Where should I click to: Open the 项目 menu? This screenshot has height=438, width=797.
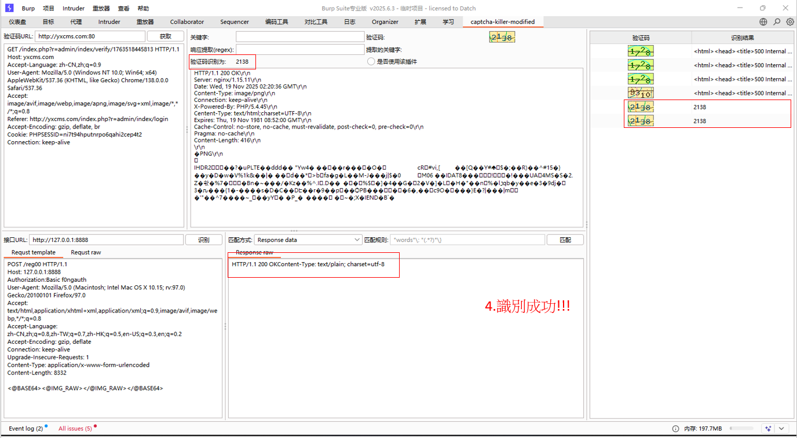coord(49,9)
